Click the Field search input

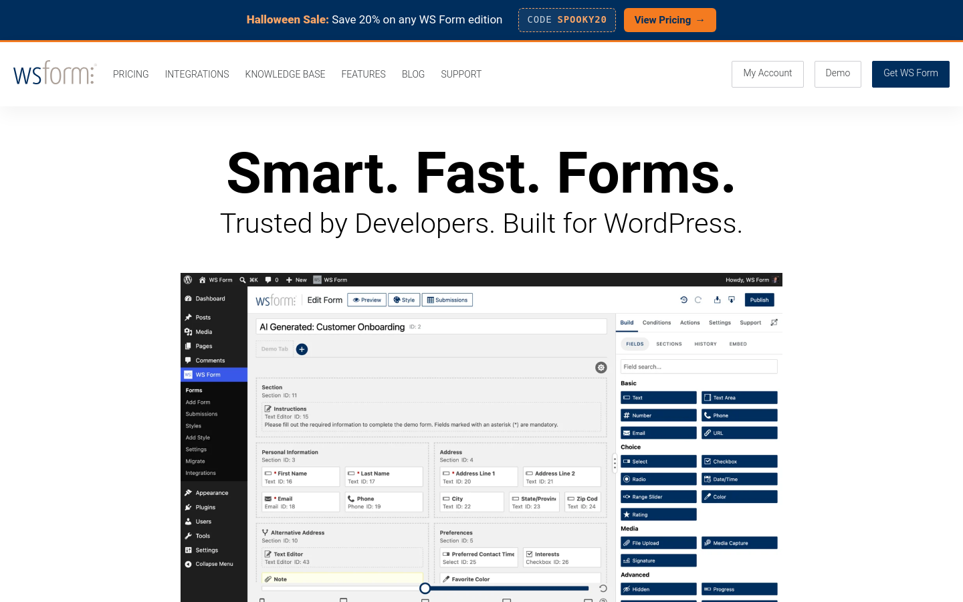pos(699,367)
